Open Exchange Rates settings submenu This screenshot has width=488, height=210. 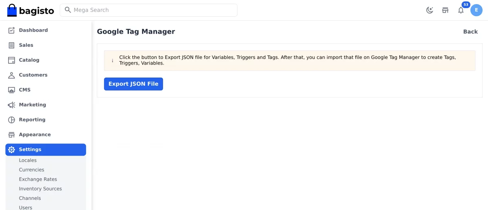pos(38,179)
